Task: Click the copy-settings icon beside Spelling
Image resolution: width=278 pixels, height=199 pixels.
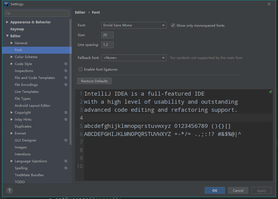Action: tap(66, 168)
